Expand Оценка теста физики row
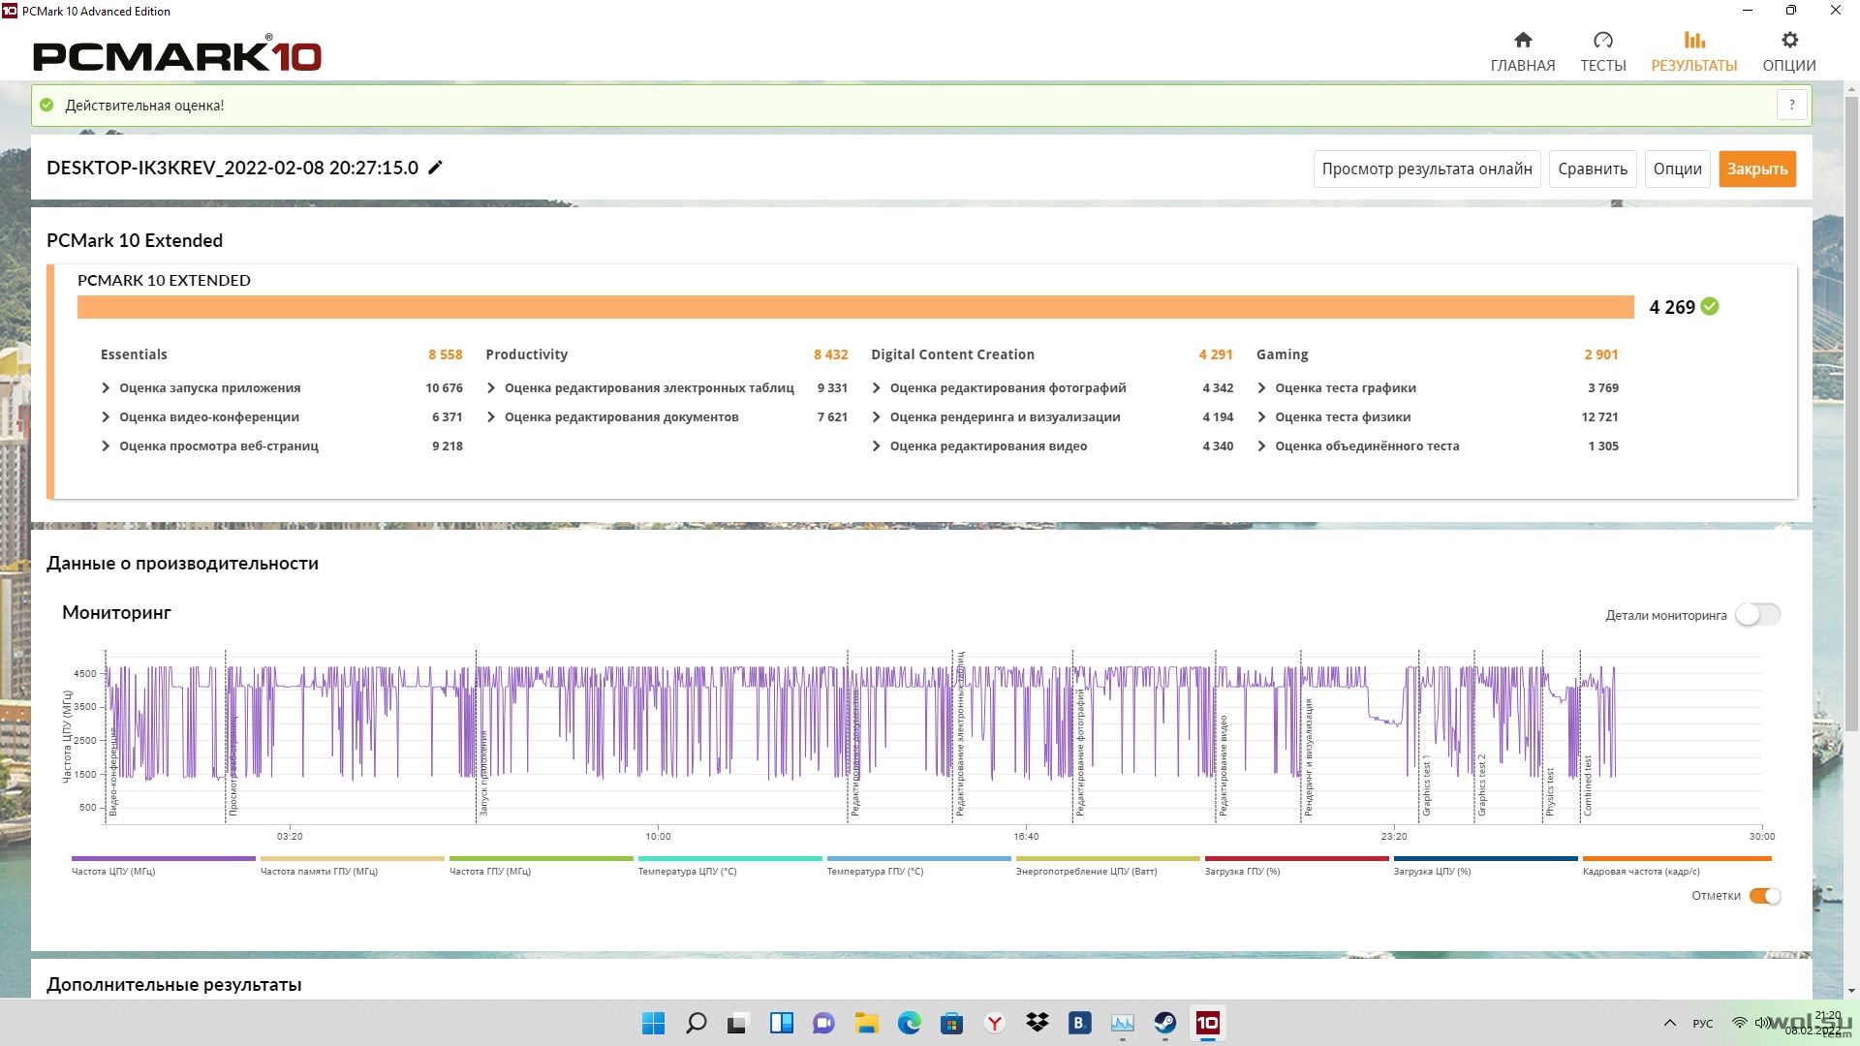This screenshot has width=1860, height=1046. click(x=1261, y=417)
